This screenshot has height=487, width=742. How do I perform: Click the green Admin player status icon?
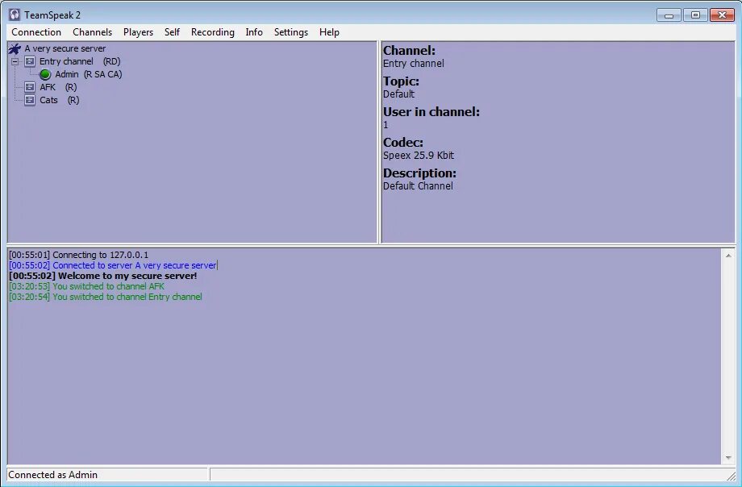(45, 74)
